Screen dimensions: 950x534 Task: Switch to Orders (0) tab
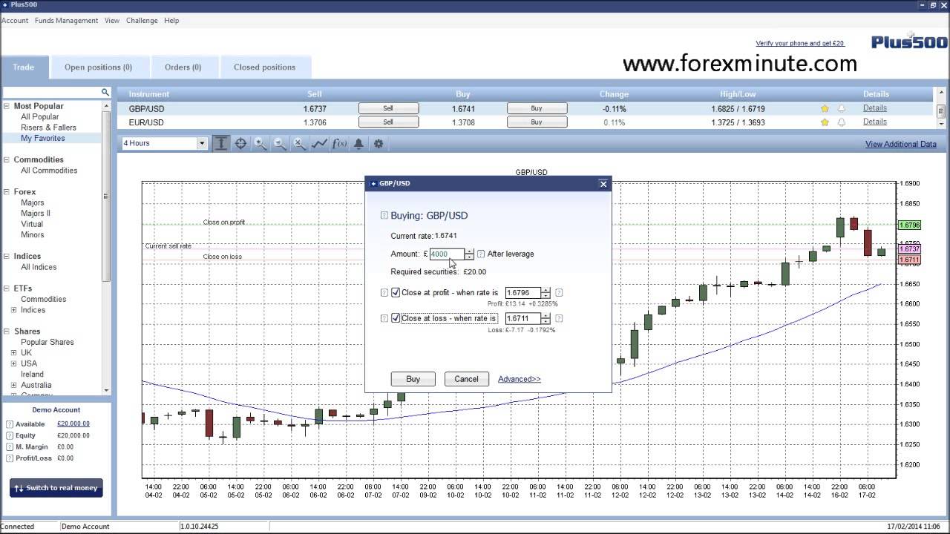[183, 67]
